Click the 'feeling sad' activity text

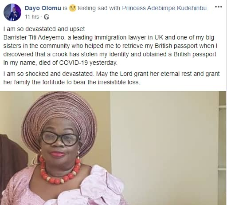point(93,8)
